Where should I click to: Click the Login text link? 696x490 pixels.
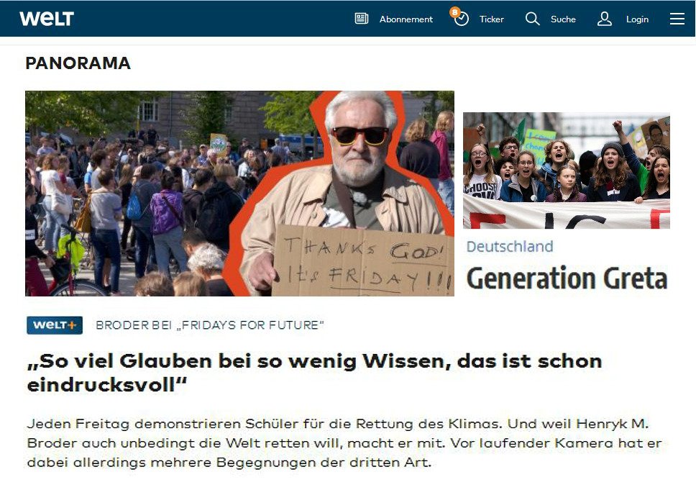point(637,19)
